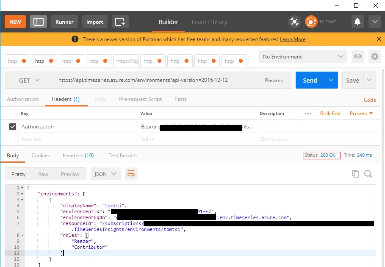This screenshot has width=385, height=267.
Task: Select the Raw view mode
Action: click(x=43, y=174)
